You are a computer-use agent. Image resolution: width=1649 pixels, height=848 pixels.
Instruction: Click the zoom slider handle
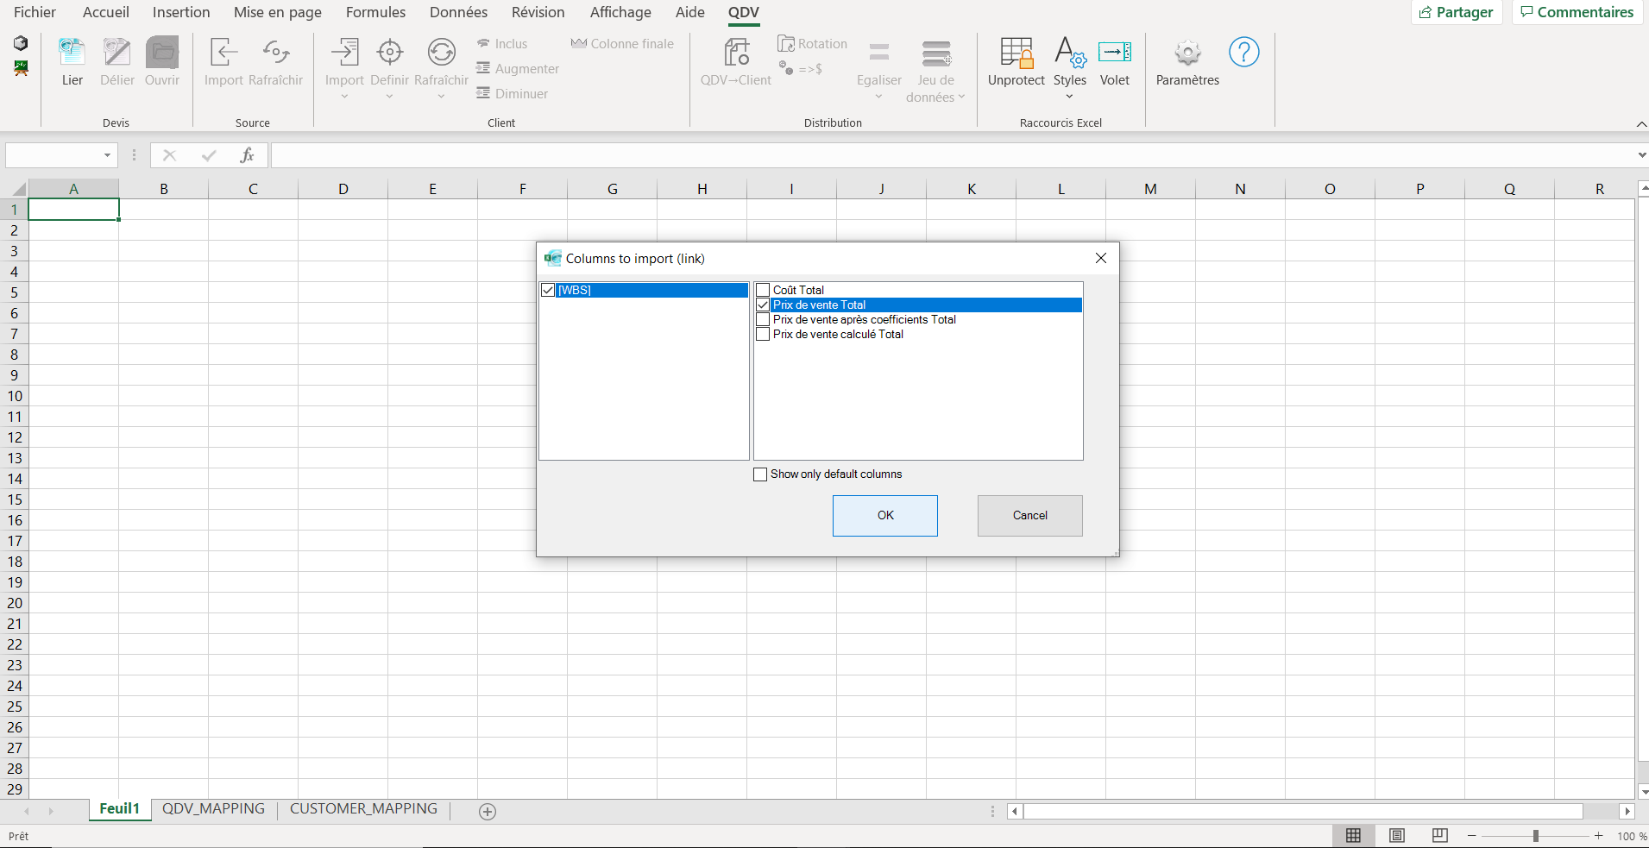[x=1536, y=836]
